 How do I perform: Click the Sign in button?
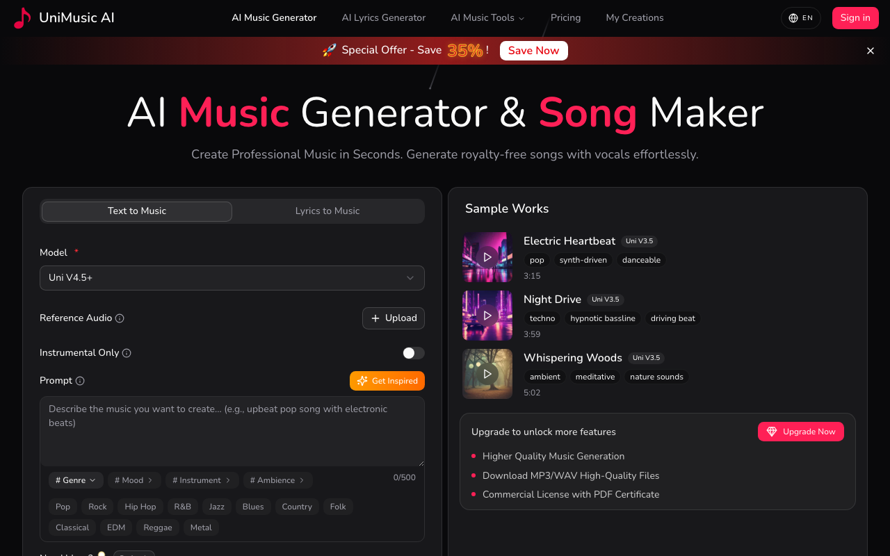[x=855, y=18]
